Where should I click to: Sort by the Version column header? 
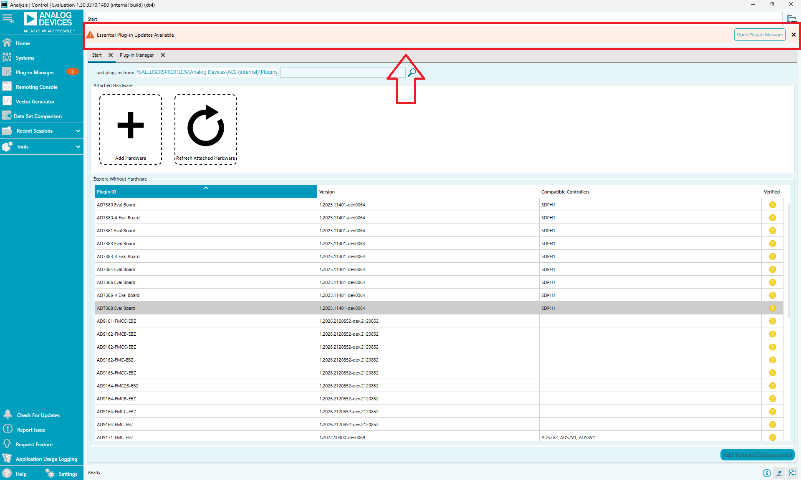tap(428, 192)
